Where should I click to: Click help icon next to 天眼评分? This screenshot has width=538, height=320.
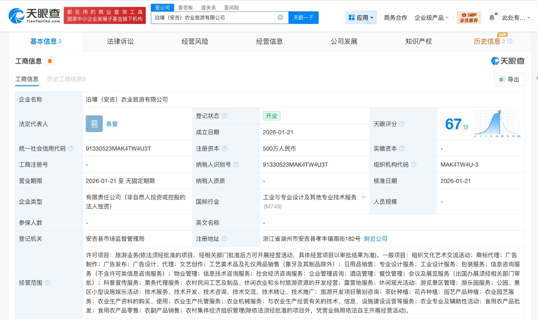[x=402, y=124]
